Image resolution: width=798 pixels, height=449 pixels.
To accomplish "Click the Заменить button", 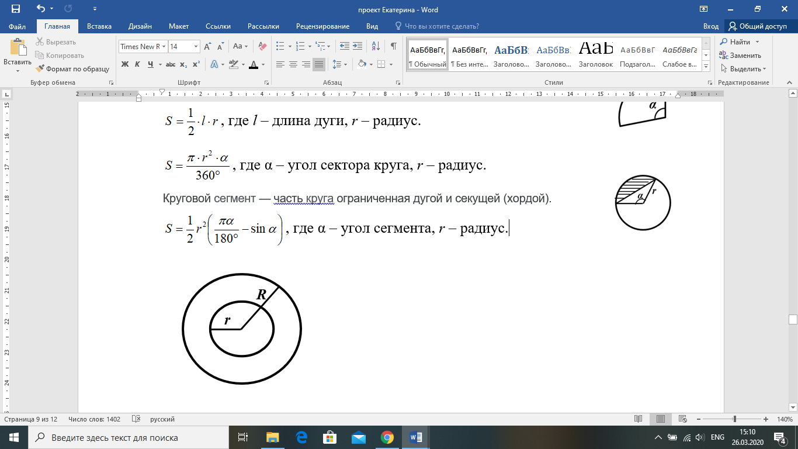I will tap(740, 56).
